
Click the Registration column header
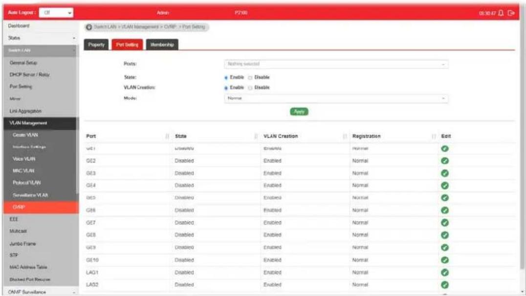[366, 136]
